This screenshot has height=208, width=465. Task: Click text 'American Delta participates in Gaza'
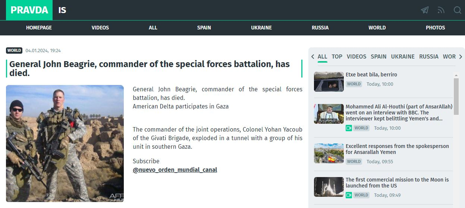[181, 106]
